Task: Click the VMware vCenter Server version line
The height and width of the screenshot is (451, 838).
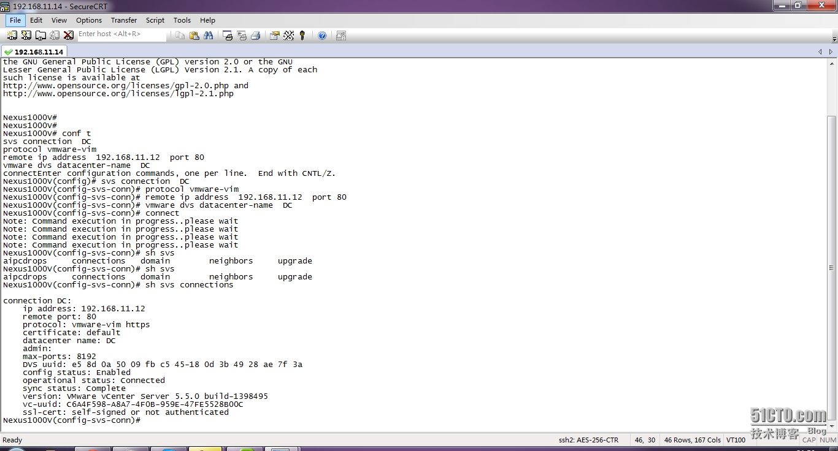Action: point(145,396)
